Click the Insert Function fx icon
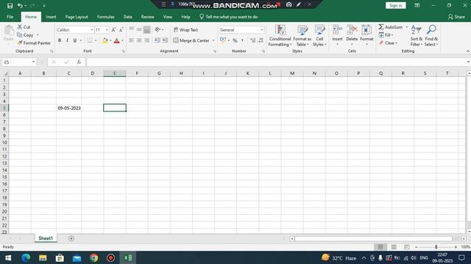This screenshot has width=471, height=264. point(79,62)
